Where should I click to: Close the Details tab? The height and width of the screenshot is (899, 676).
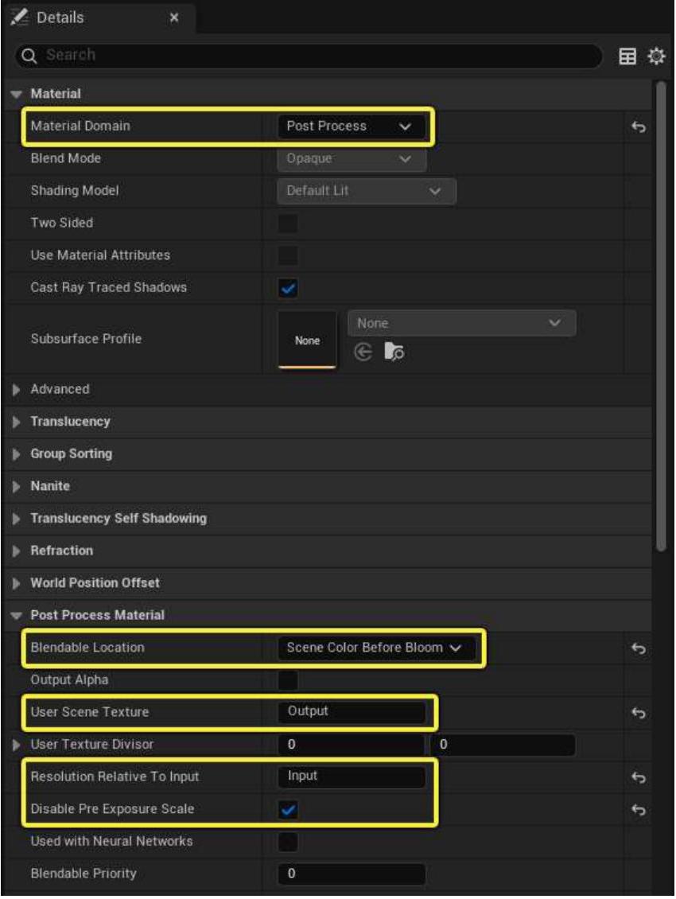pyautogui.click(x=174, y=17)
